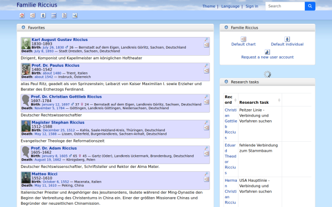The height and width of the screenshot is (207, 332).
Task: Click Christian Gottlieb Riccius silhouette image
Action: (25, 100)
